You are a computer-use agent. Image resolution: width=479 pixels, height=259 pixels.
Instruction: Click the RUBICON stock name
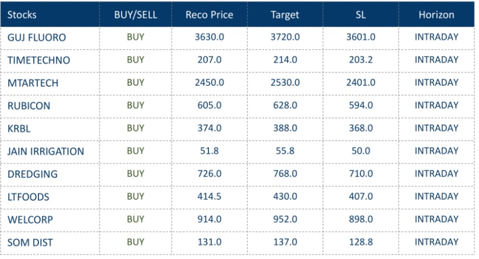(x=28, y=106)
